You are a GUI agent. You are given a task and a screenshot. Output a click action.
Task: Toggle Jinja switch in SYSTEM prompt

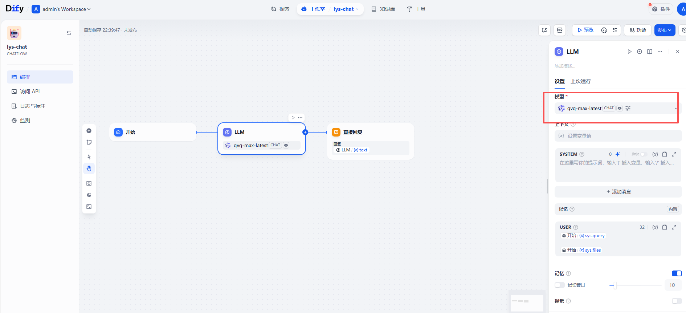coord(644,154)
